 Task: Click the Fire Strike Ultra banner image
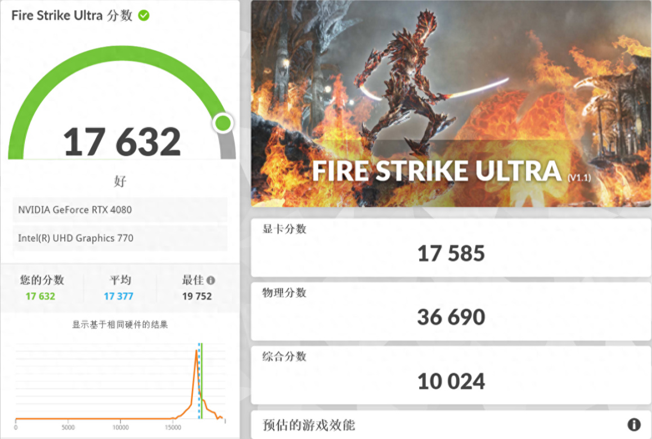click(x=451, y=103)
